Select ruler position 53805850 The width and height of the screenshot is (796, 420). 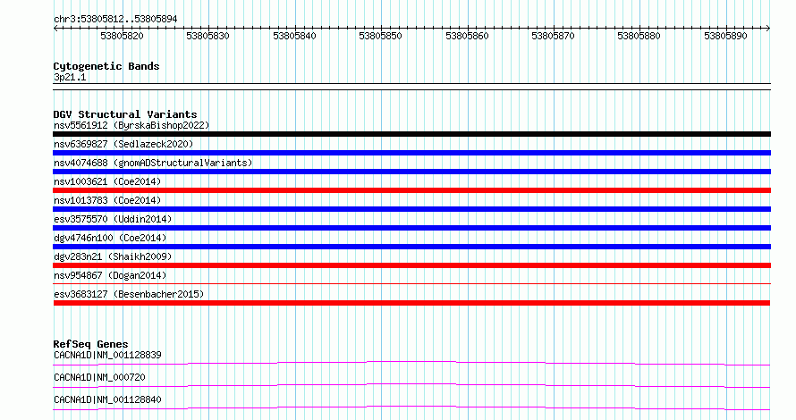pos(380,36)
